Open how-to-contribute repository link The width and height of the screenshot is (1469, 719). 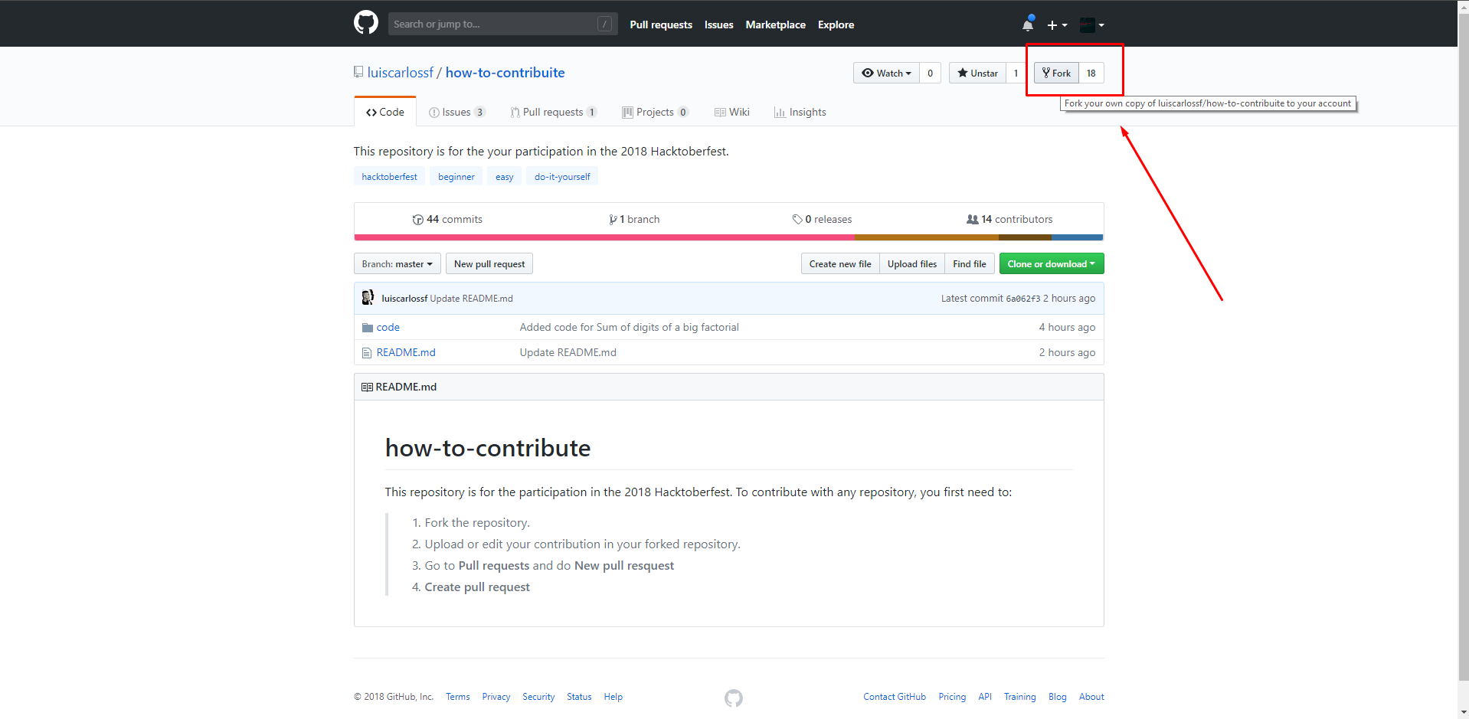(505, 73)
